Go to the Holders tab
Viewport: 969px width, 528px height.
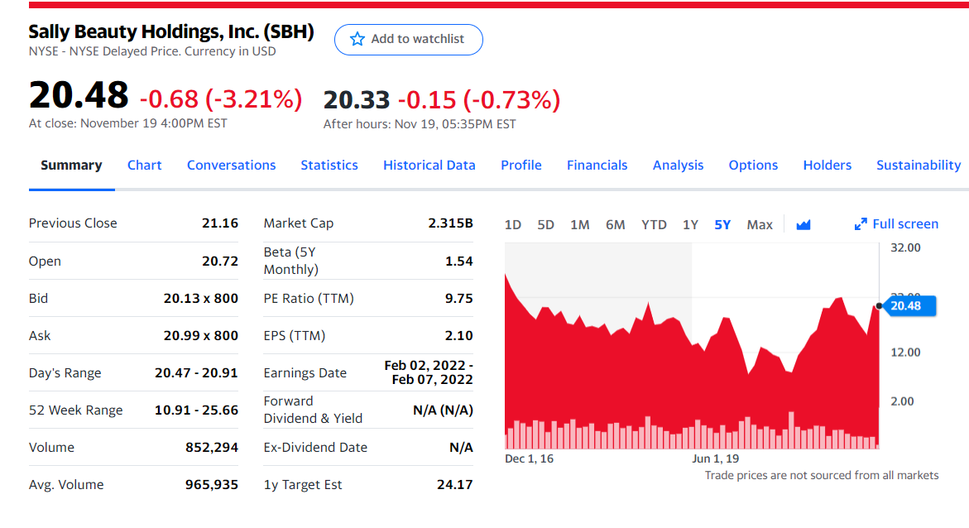[827, 165]
